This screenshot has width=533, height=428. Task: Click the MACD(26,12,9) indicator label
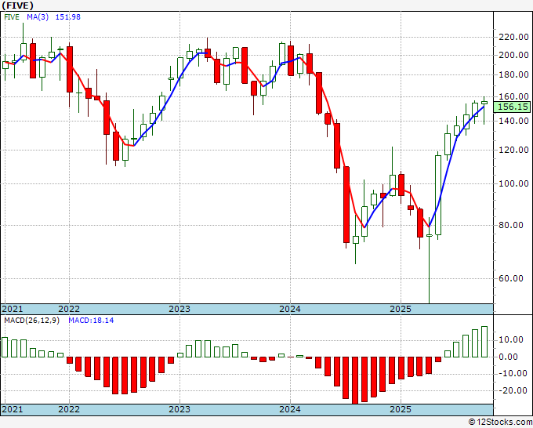32,321
